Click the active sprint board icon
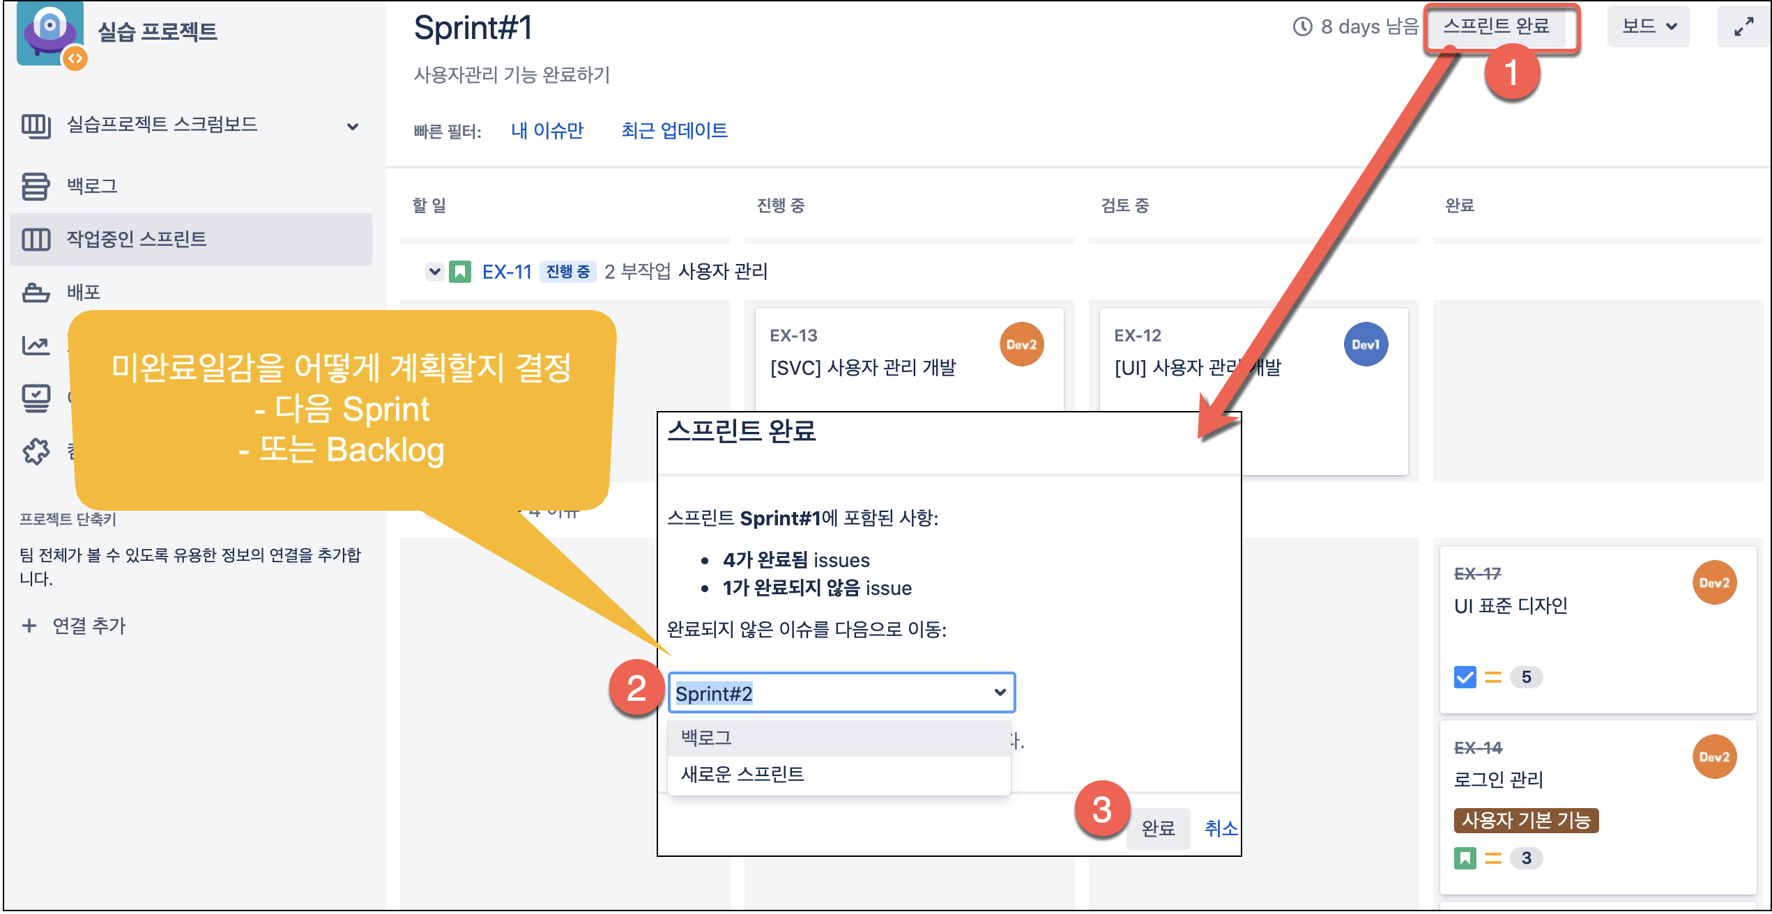 click(x=35, y=239)
